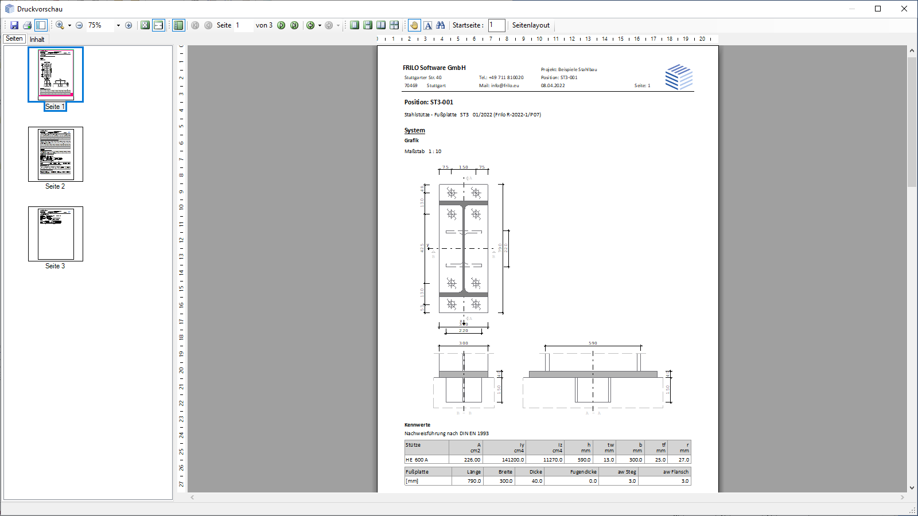Screen dimensions: 918x516
Task: Open the forward navigation history dropdown
Action: pyautogui.click(x=338, y=25)
